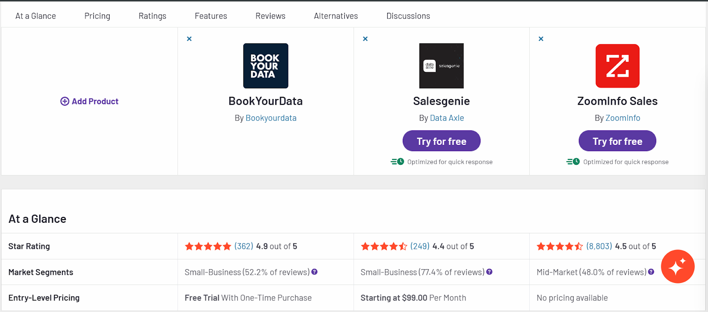Image resolution: width=708 pixels, height=312 pixels.
Task: Click the Add Product label
Action: (x=95, y=101)
